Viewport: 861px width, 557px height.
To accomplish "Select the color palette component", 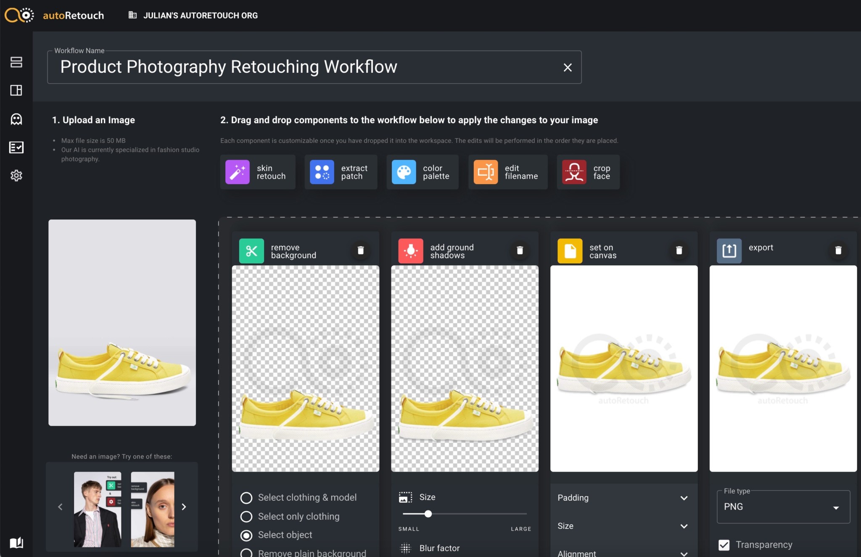I will click(423, 172).
